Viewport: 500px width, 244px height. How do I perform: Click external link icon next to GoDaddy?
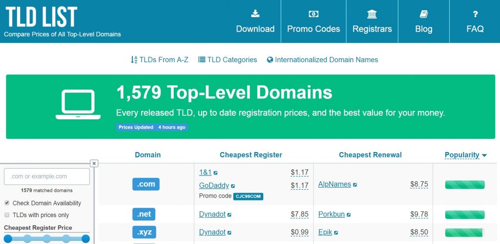tap(233, 186)
